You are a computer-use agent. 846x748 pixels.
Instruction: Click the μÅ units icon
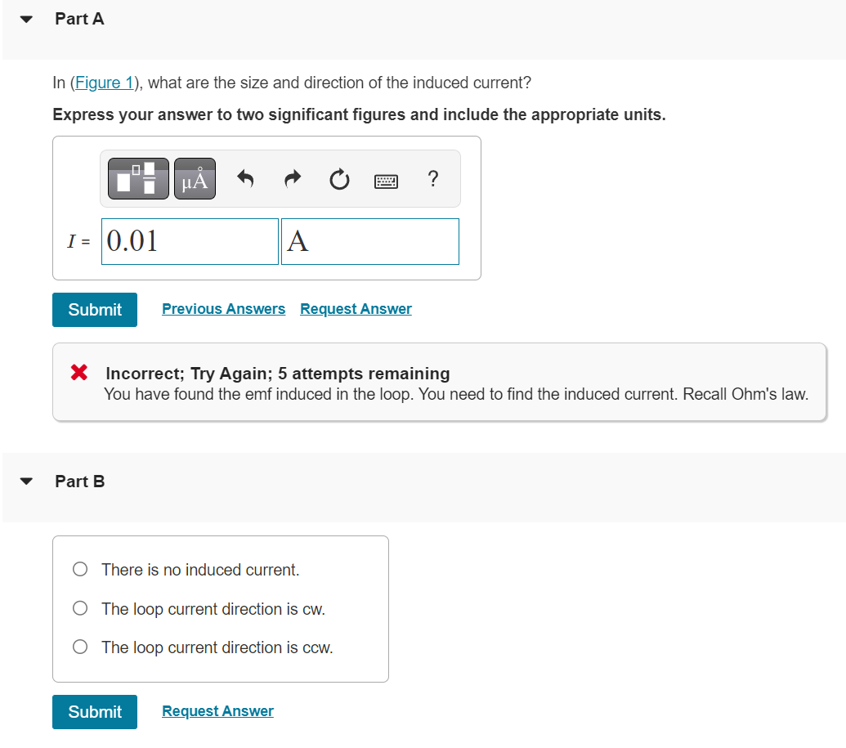194,178
